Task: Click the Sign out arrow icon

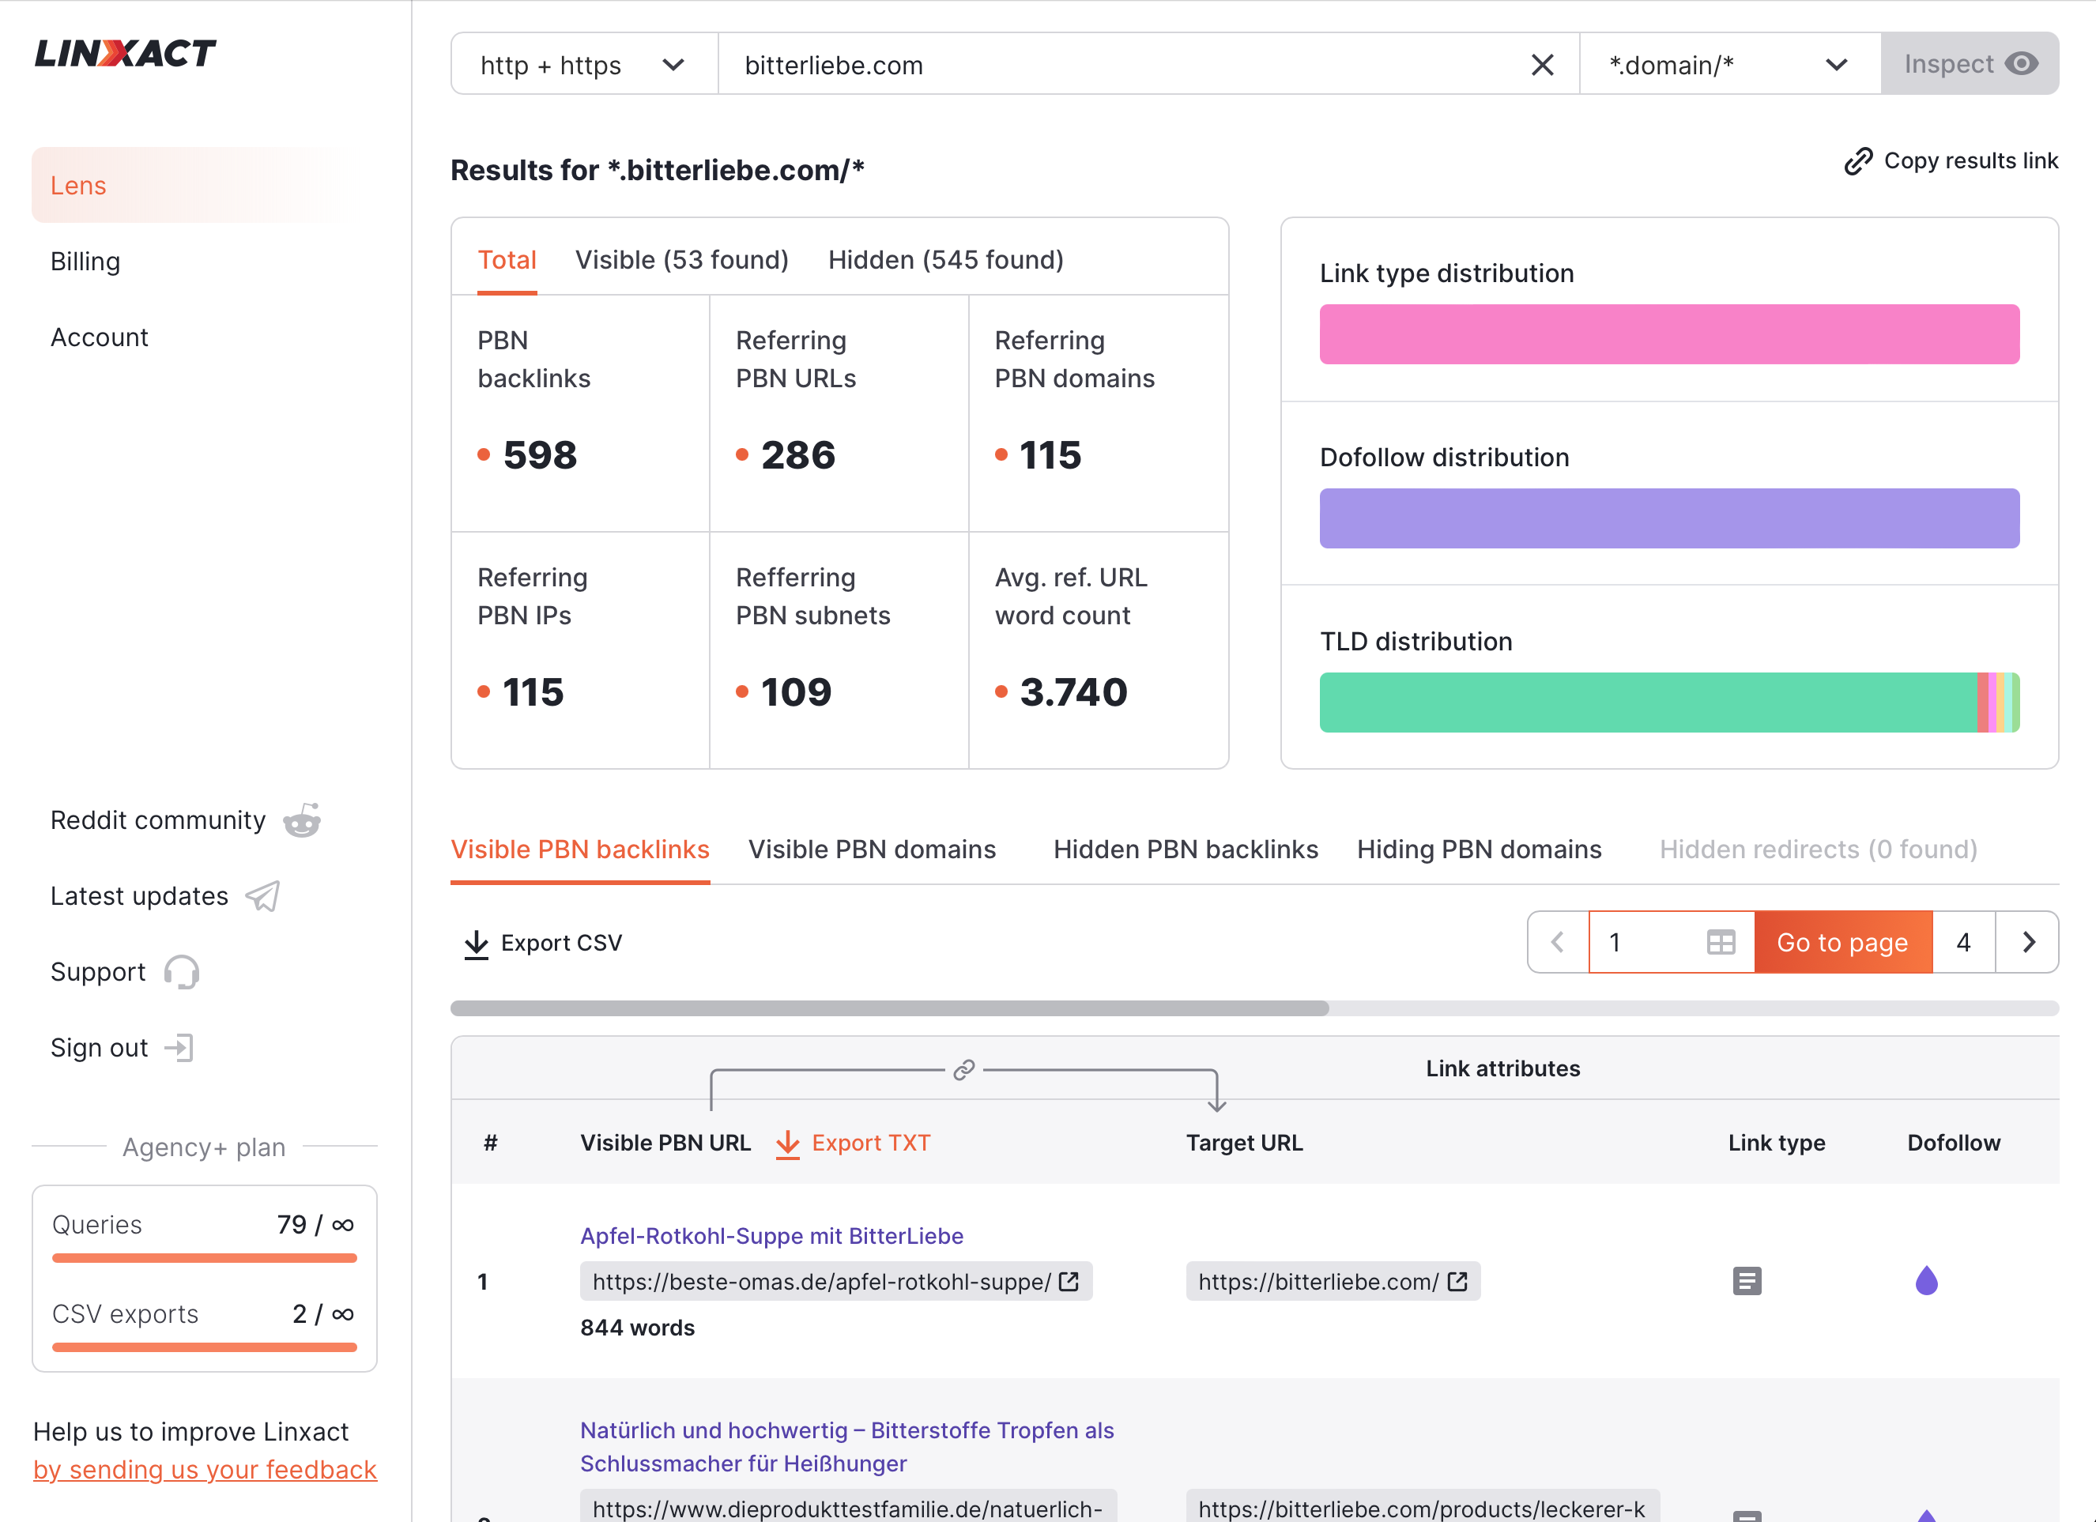Action: pyautogui.click(x=179, y=1048)
